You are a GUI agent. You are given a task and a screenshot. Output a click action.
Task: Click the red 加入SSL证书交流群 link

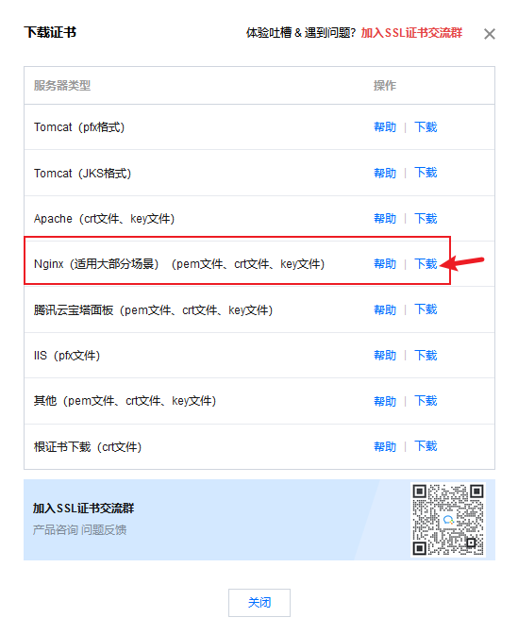coord(411,33)
